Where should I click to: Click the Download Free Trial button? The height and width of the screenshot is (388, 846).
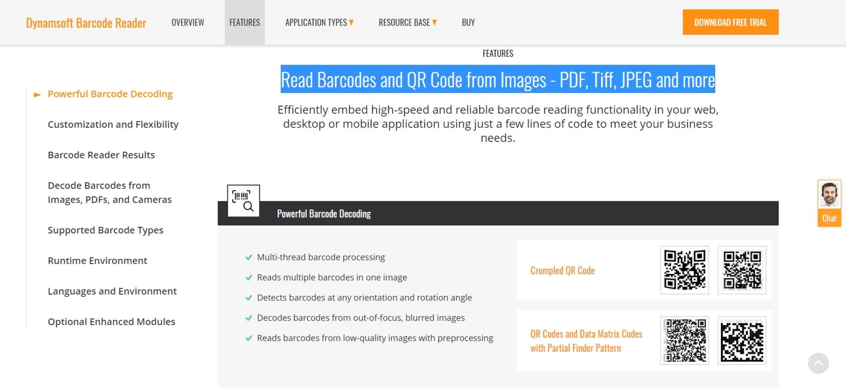[730, 22]
